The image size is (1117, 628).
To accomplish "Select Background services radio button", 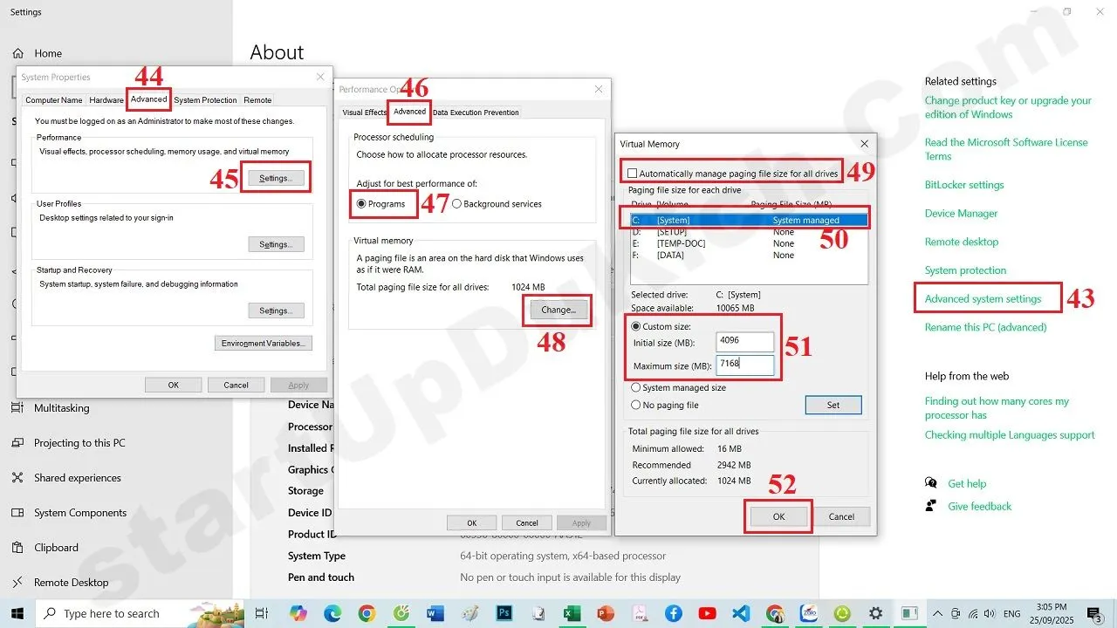I will (457, 204).
